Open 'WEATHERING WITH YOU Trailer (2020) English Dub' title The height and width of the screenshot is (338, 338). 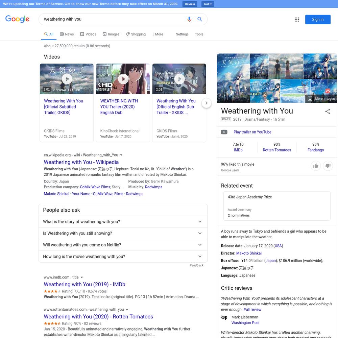coord(119,107)
